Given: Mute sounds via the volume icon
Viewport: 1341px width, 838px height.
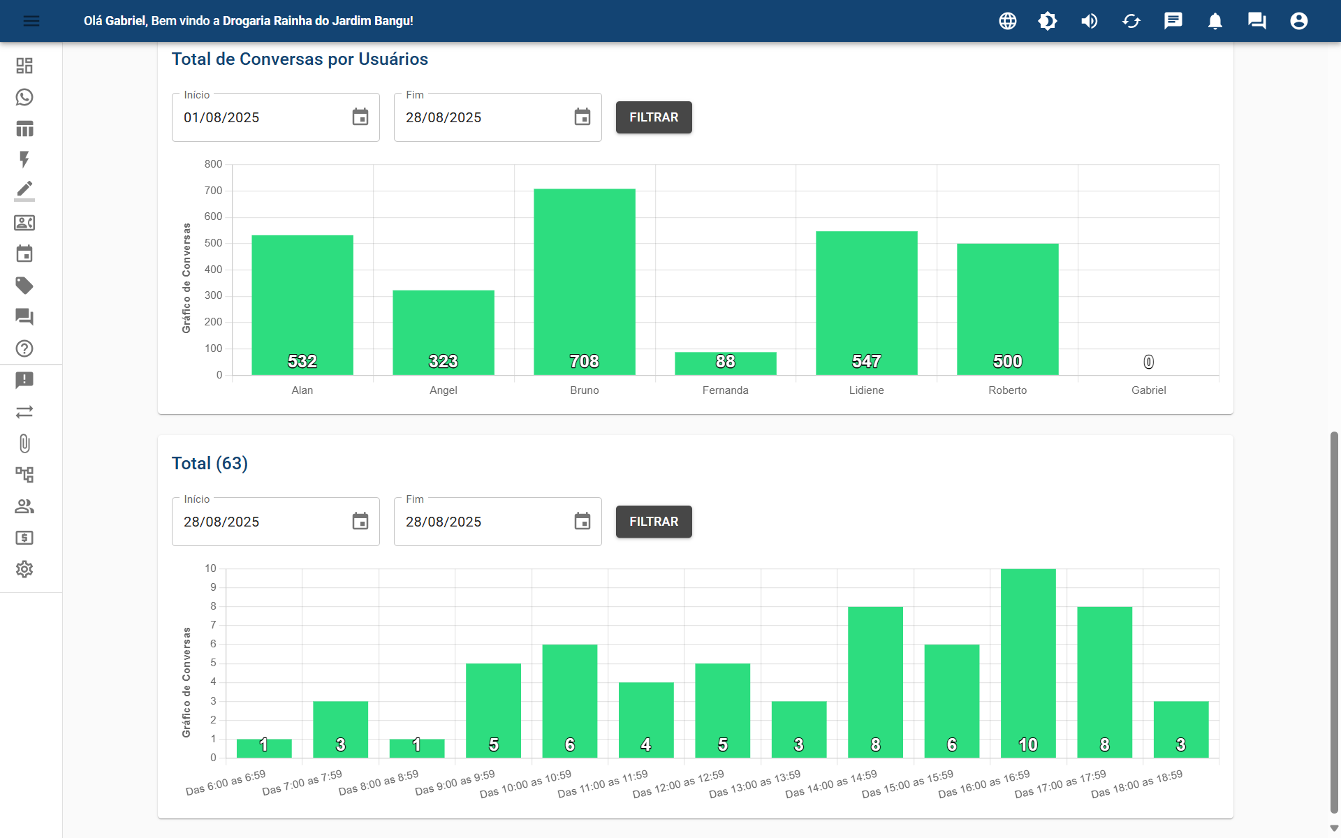Looking at the screenshot, I should (x=1090, y=21).
